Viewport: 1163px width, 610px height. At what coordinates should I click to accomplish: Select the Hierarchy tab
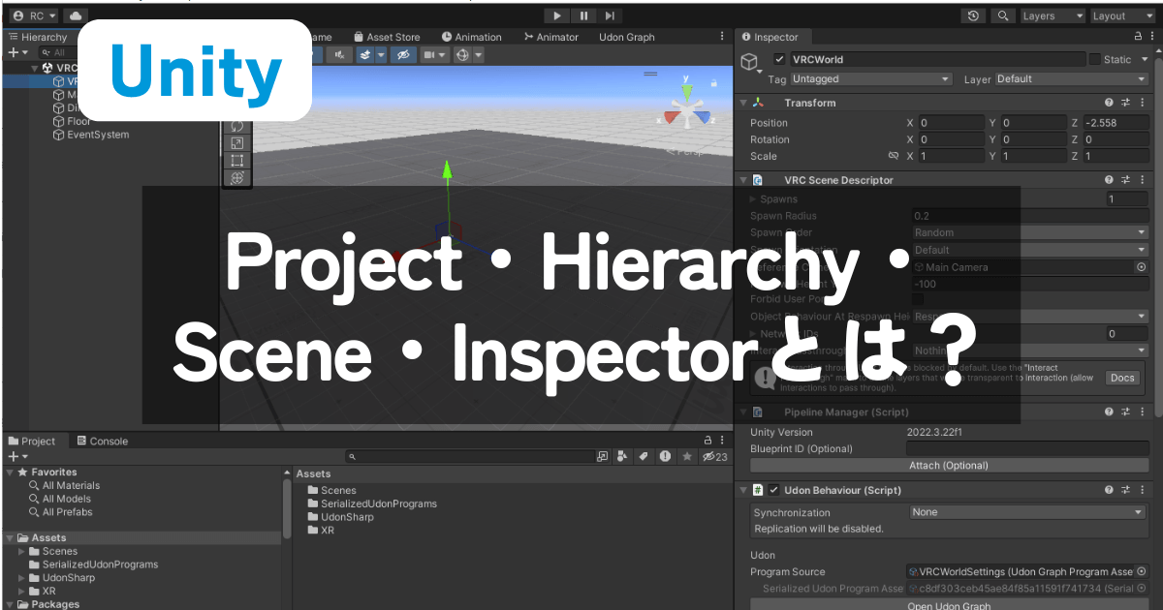tap(38, 37)
